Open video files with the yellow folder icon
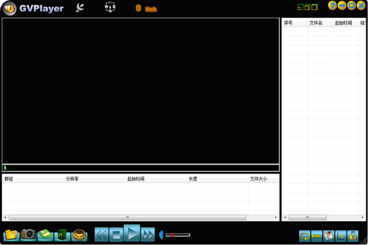Image resolution: width=368 pixels, height=245 pixels. tap(11, 235)
